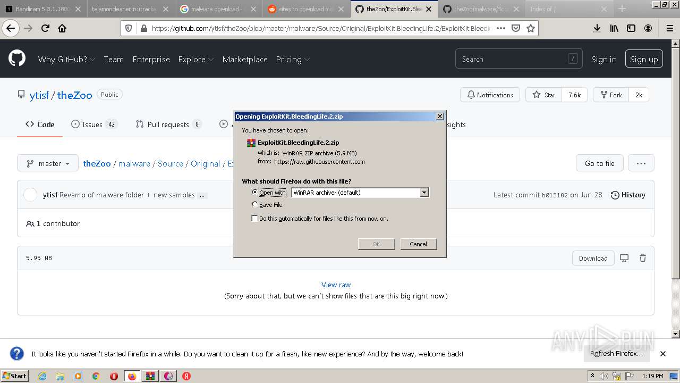Dismiss the Refresh Firefox notification bar
Screen dimensions: 680x383
(x=663, y=354)
